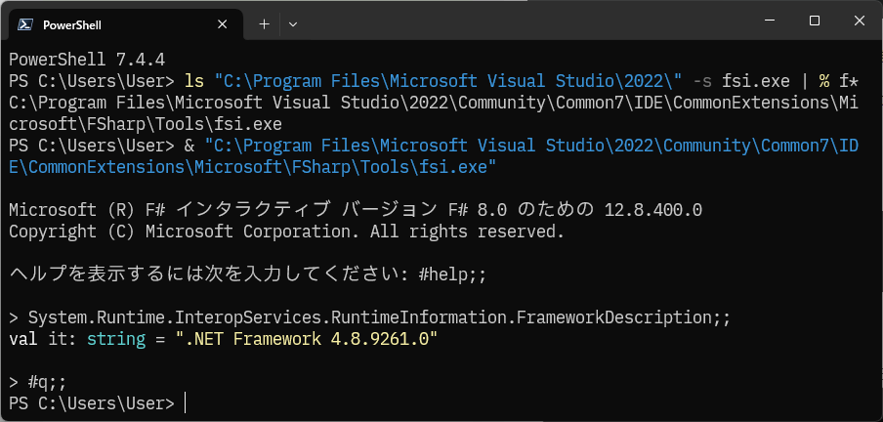Screen dimensions: 883x422
Task: Expand the new tab profile dropdown chevron
Action: tap(292, 24)
